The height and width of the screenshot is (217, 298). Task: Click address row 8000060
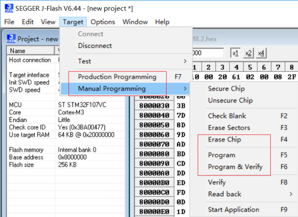pos(154,135)
